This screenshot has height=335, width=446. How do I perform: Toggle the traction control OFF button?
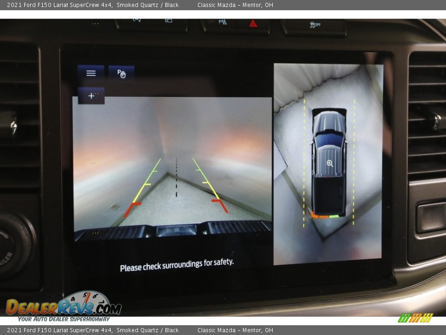click(x=315, y=26)
